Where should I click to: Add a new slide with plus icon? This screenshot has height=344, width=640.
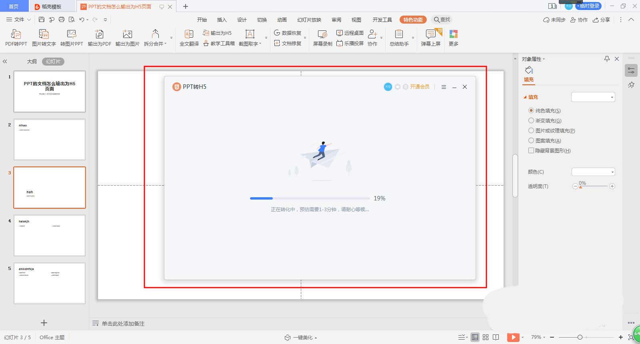pos(44,323)
